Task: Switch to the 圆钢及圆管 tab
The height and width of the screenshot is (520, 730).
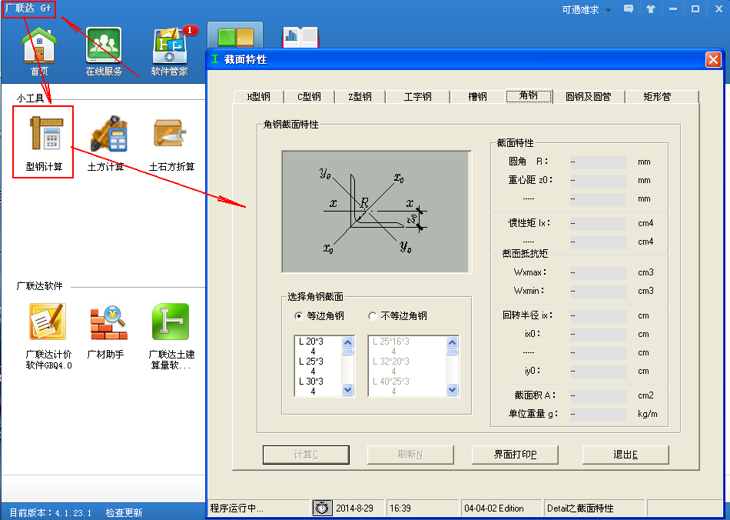Action: 588,96
